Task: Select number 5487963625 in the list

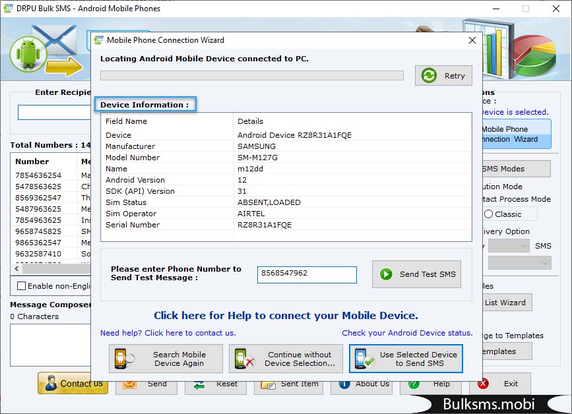Action: pos(38,209)
